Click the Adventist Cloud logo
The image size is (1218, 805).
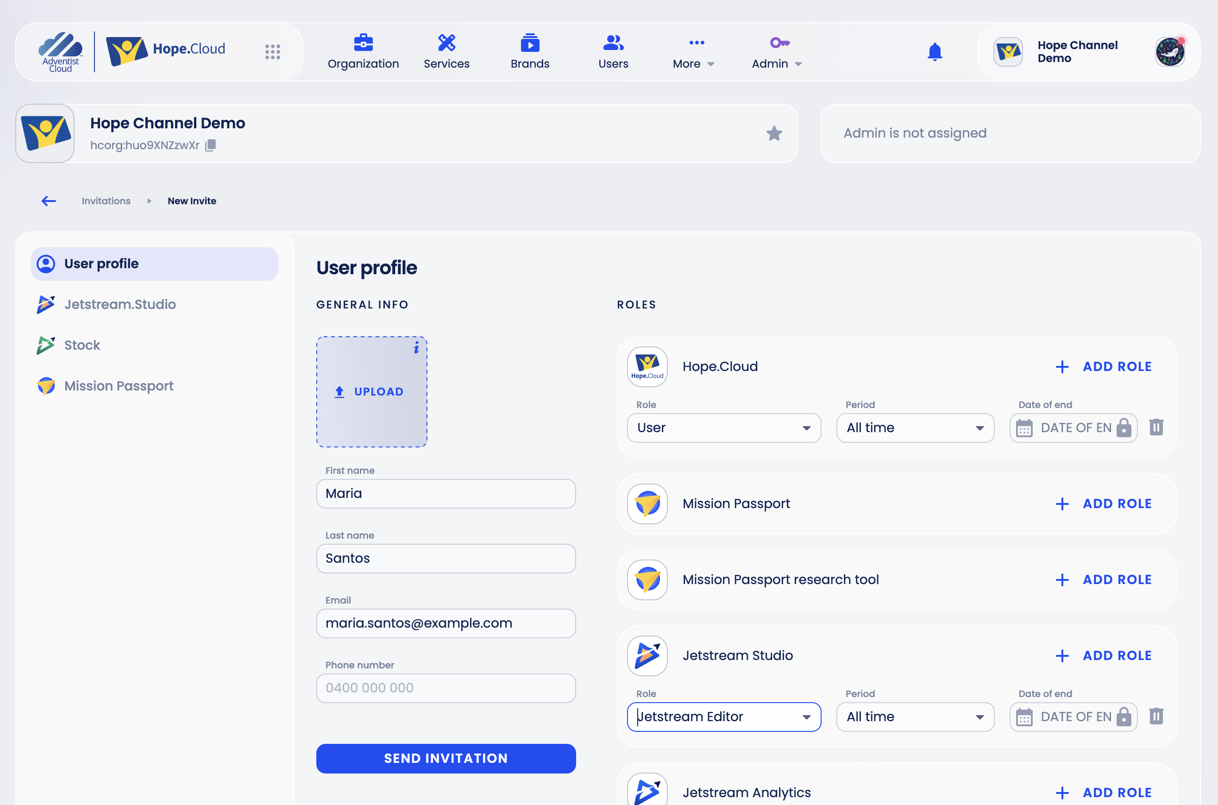(60, 51)
